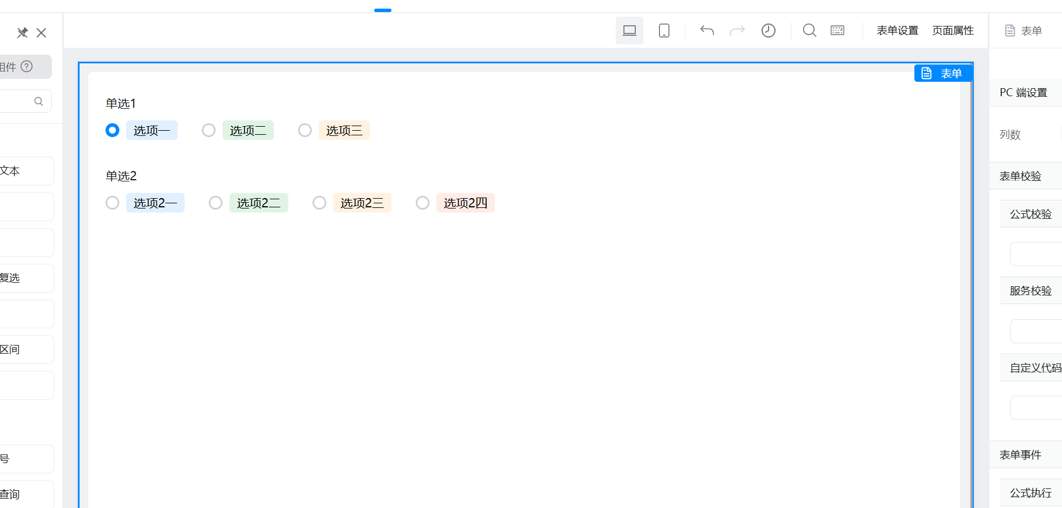
Task: Open the keyboard shortcuts icon
Action: pyautogui.click(x=838, y=31)
